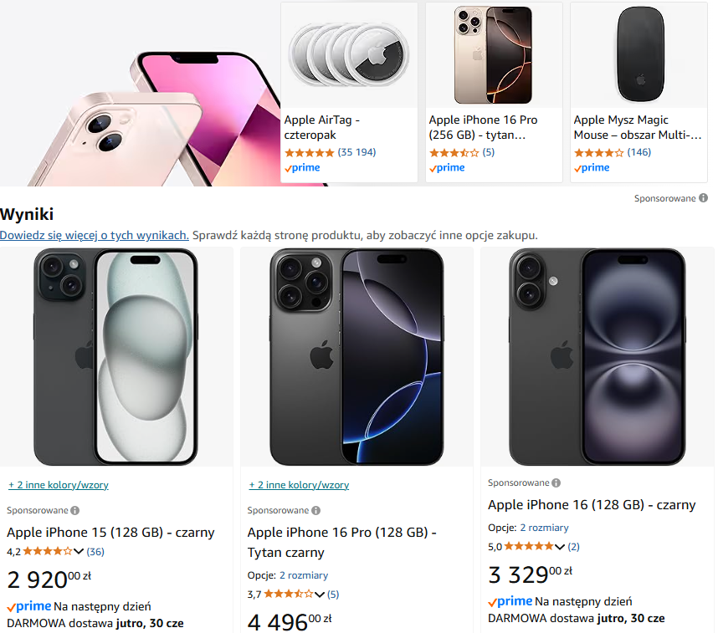Screen dimensions: 718x633
Task: Expand iPhone 16 Pro 3,7 rating chevron
Action: [x=320, y=595]
